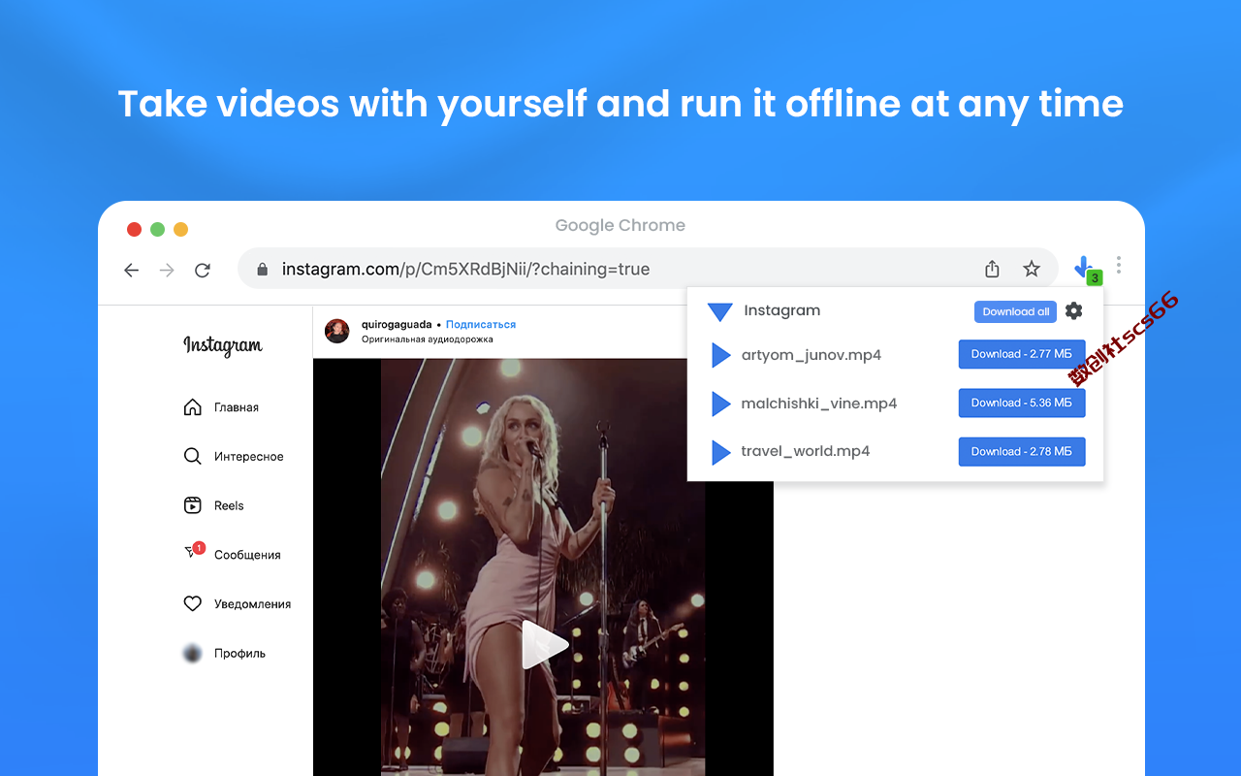The image size is (1241, 776).
Task: Click malchishki_vine.mp4 file name
Action: (x=819, y=404)
